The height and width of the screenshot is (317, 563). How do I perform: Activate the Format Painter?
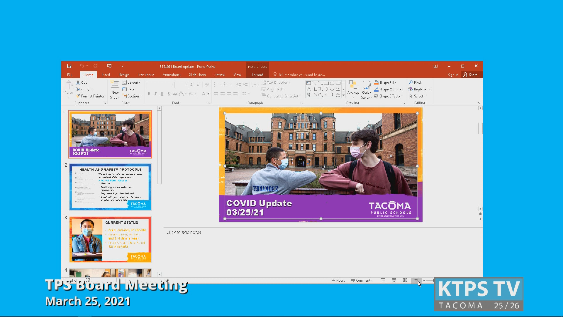click(90, 96)
